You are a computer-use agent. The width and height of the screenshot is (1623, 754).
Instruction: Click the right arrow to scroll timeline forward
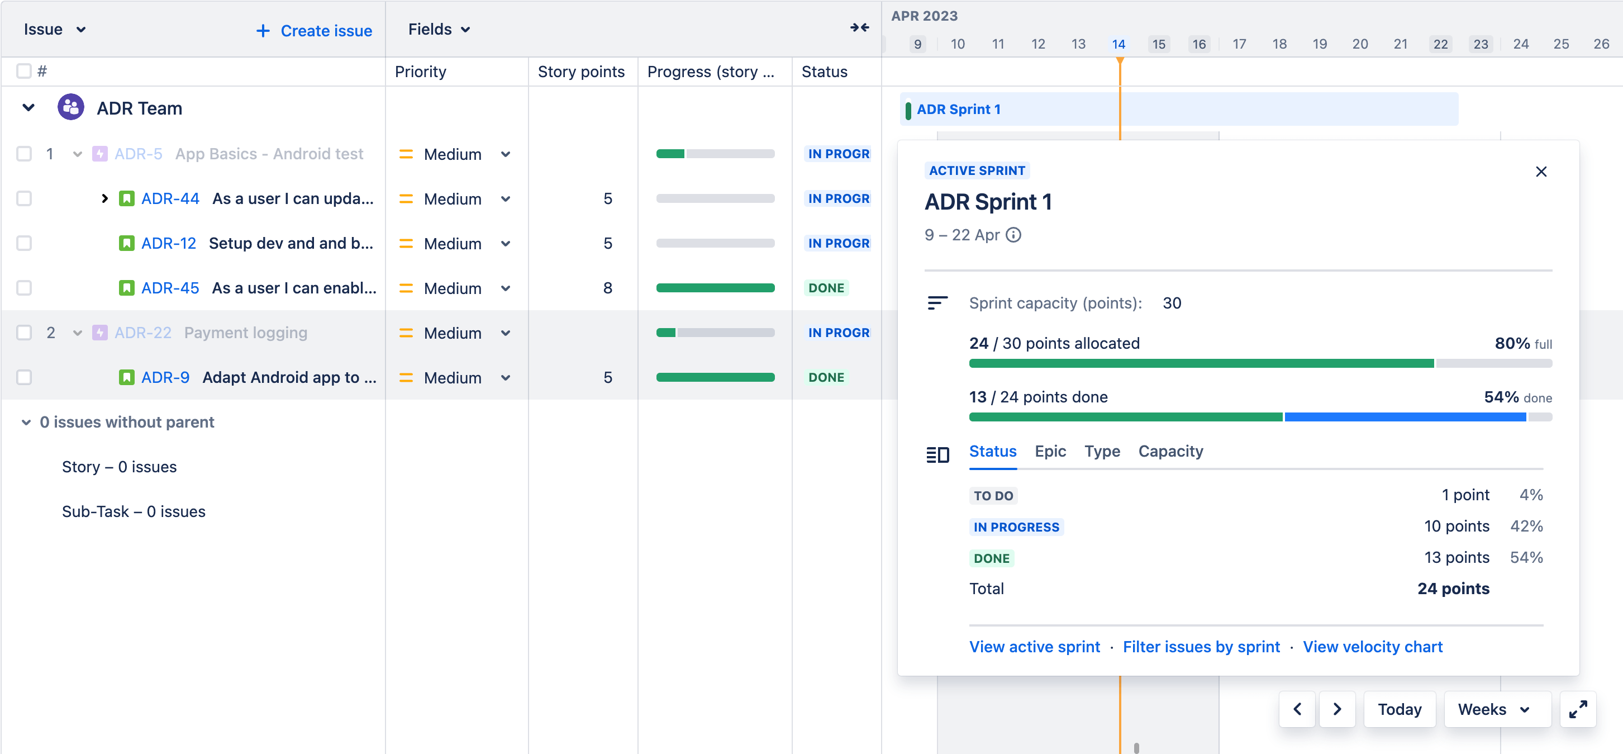click(1338, 709)
